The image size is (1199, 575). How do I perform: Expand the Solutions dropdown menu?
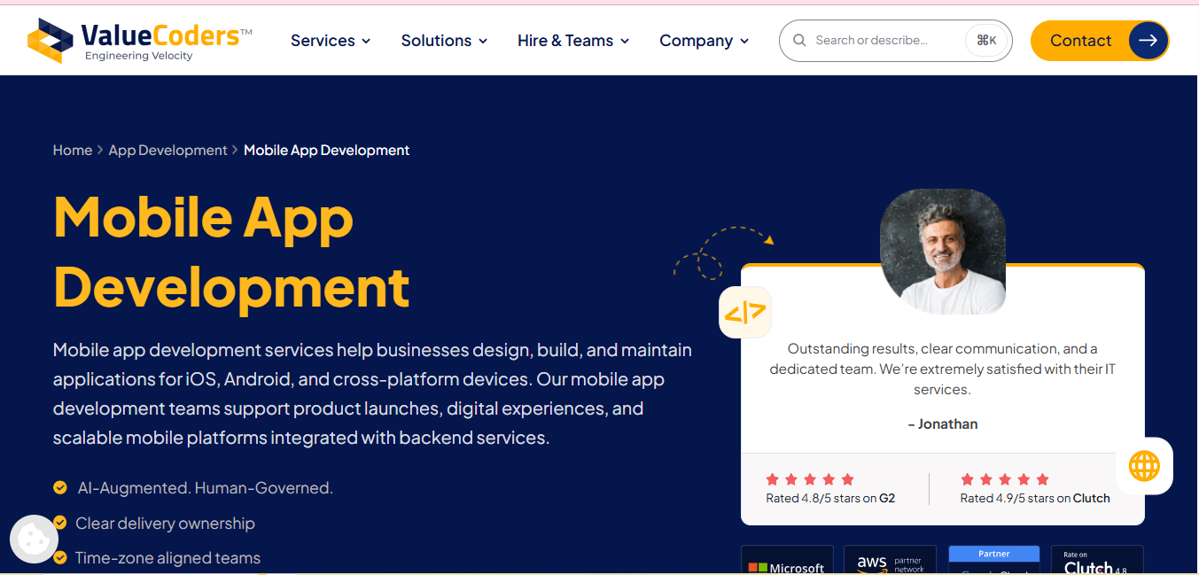445,41
